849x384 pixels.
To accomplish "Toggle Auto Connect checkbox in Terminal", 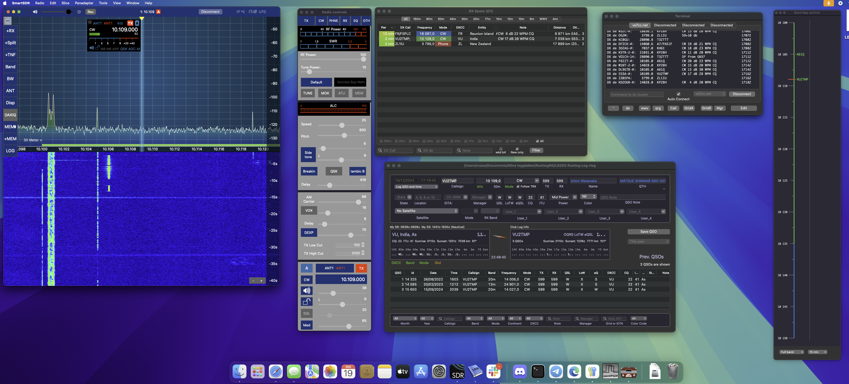I will [678, 94].
